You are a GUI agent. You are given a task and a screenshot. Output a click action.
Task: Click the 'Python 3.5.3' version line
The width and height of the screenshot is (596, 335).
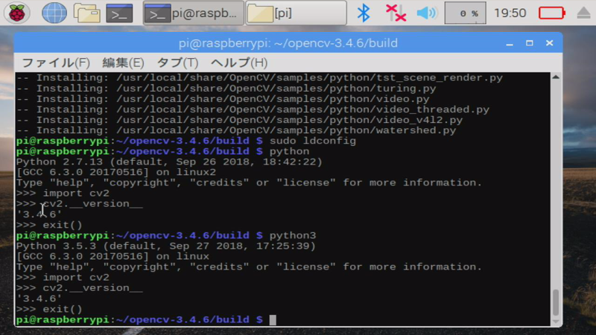click(x=165, y=246)
